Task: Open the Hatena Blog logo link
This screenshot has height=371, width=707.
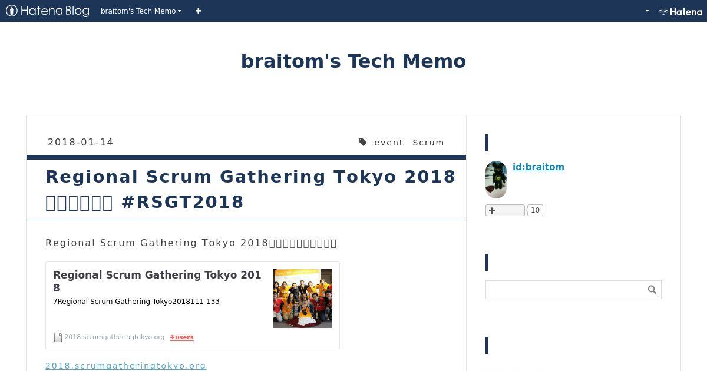Action: [x=48, y=11]
